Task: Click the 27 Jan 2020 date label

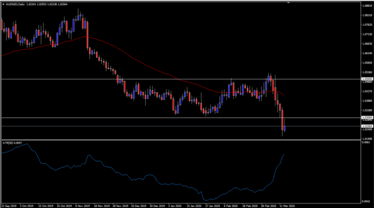Action: click(x=212, y=206)
